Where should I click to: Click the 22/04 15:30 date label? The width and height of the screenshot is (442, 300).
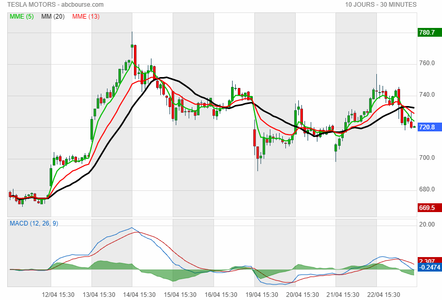(x=384, y=295)
